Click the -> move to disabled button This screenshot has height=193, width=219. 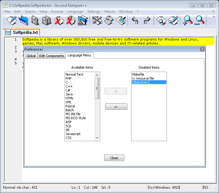116,91
